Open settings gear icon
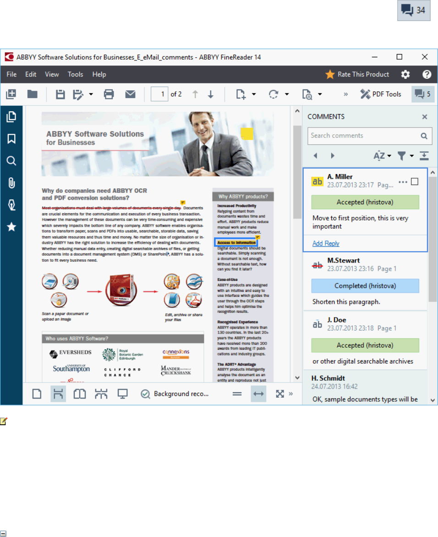Screen dimensions: 438x537 coord(405,74)
